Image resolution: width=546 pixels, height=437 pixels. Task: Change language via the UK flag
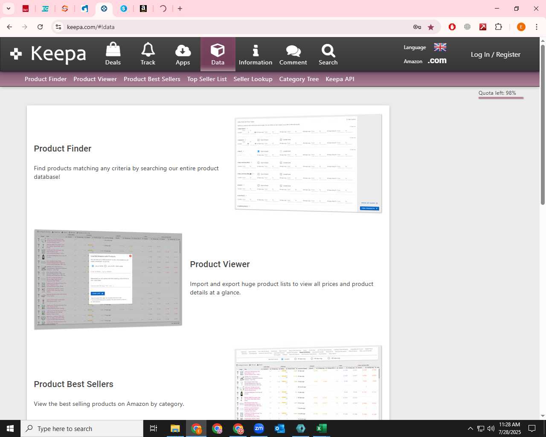click(440, 47)
